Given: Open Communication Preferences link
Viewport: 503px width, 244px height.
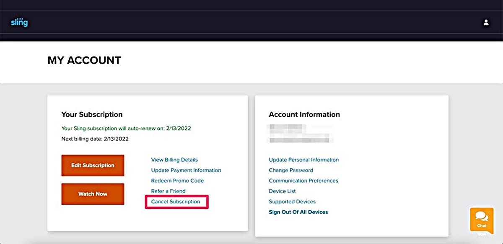Looking at the screenshot, I should pos(303,181).
